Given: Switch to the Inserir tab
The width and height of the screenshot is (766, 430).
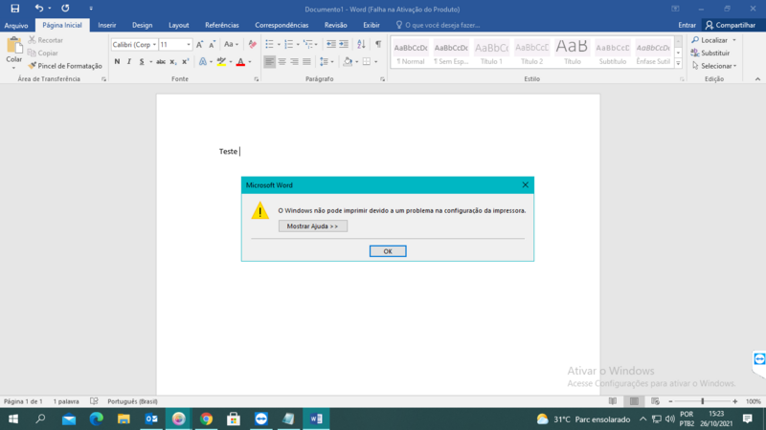Looking at the screenshot, I should pyautogui.click(x=107, y=25).
